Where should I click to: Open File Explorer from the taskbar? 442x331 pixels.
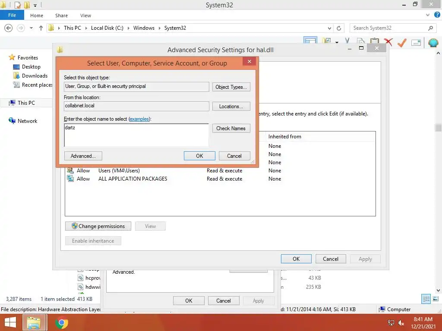34,322
